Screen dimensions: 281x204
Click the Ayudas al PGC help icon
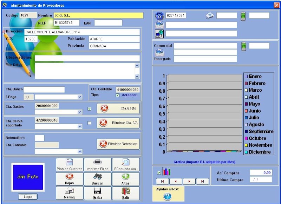(x=168, y=197)
